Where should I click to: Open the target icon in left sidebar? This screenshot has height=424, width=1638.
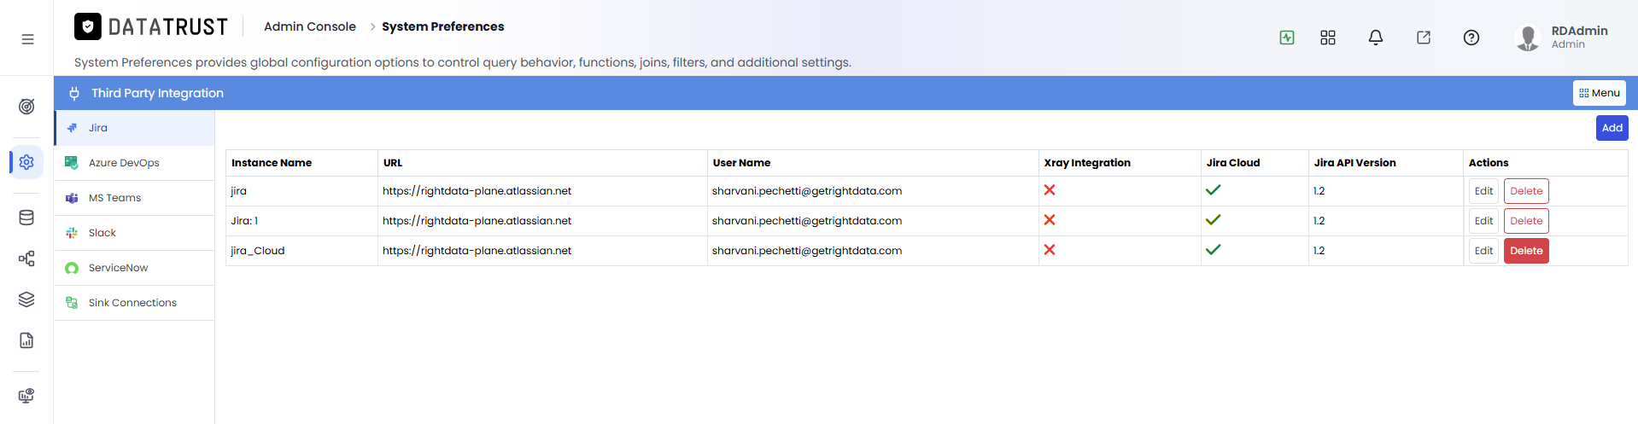pyautogui.click(x=26, y=107)
